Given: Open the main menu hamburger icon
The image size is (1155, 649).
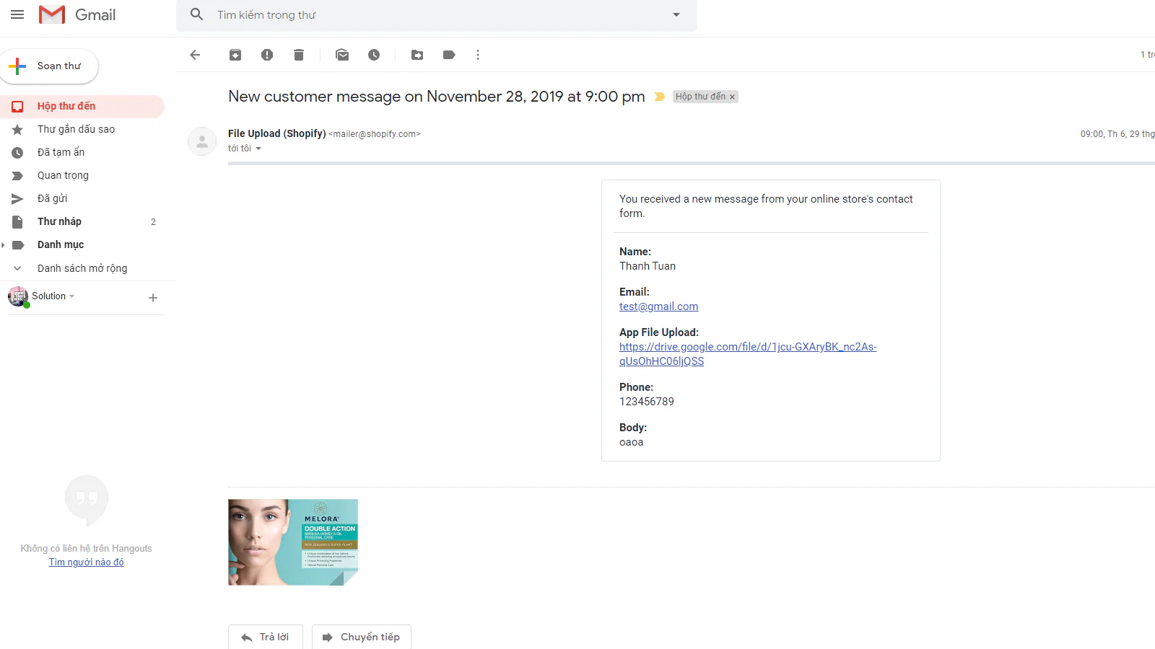Looking at the screenshot, I should coord(17,14).
